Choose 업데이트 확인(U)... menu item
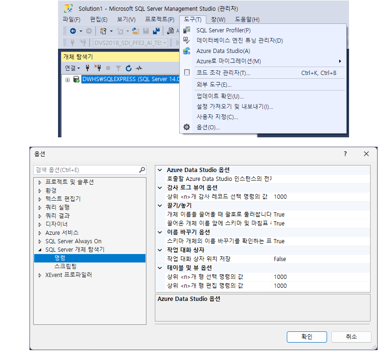This screenshot has height=352, width=386. pyautogui.click(x=263, y=96)
